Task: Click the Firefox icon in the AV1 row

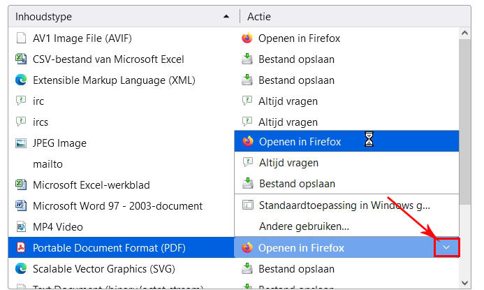Action: 247,38
